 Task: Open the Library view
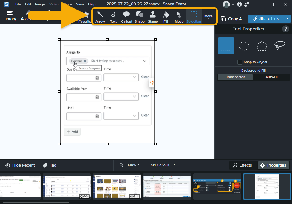pyautogui.click(x=10, y=16)
